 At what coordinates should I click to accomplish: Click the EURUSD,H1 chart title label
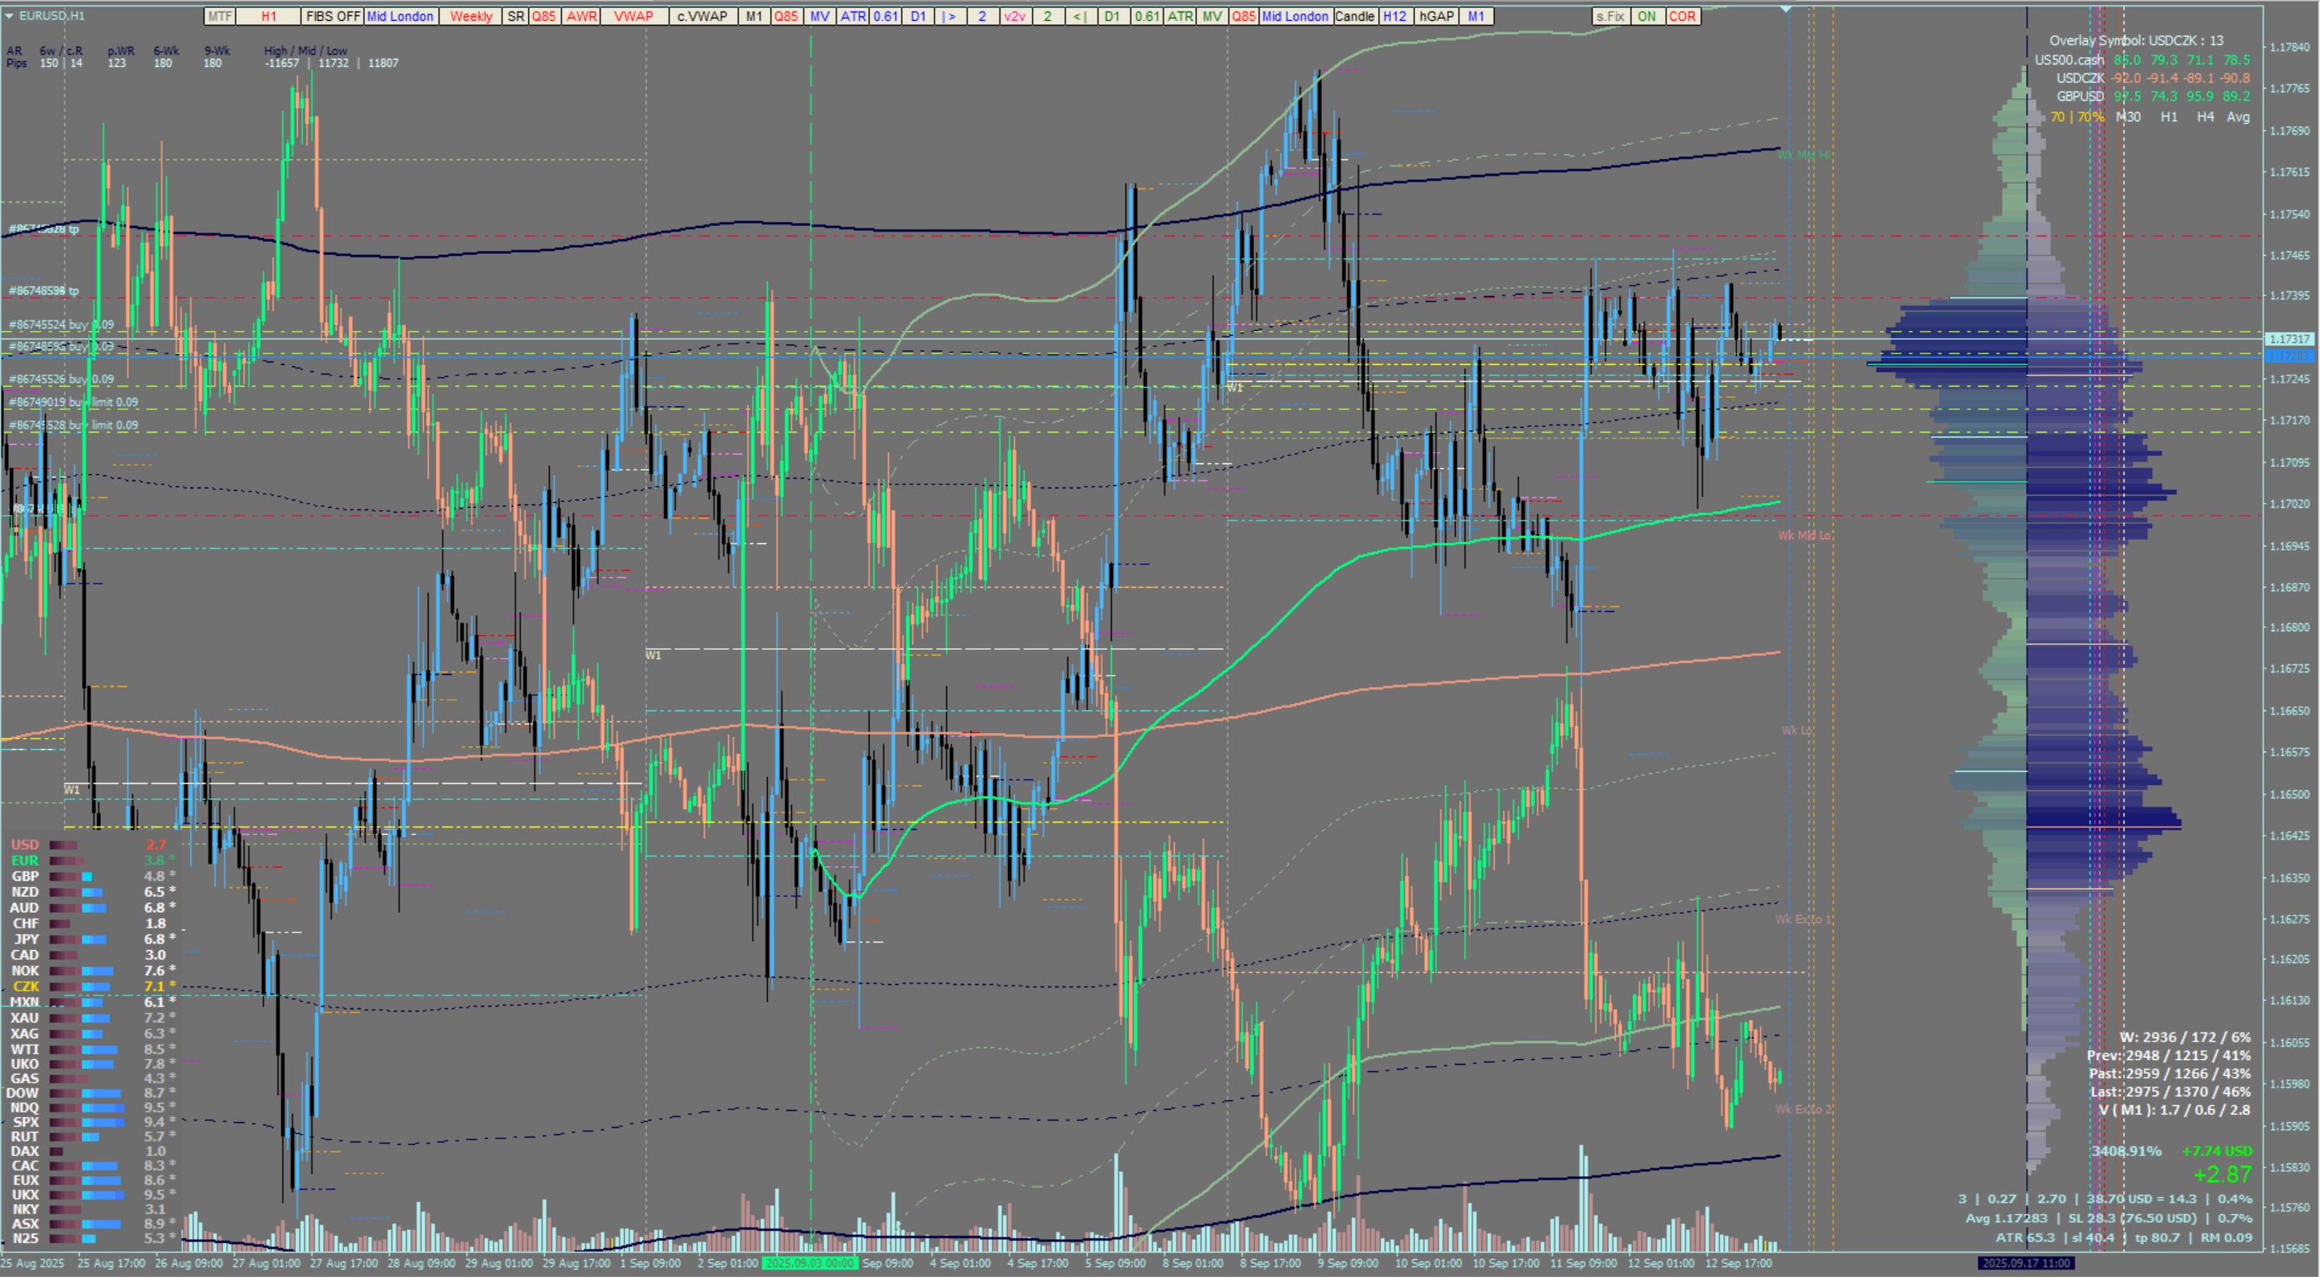pyautogui.click(x=50, y=15)
